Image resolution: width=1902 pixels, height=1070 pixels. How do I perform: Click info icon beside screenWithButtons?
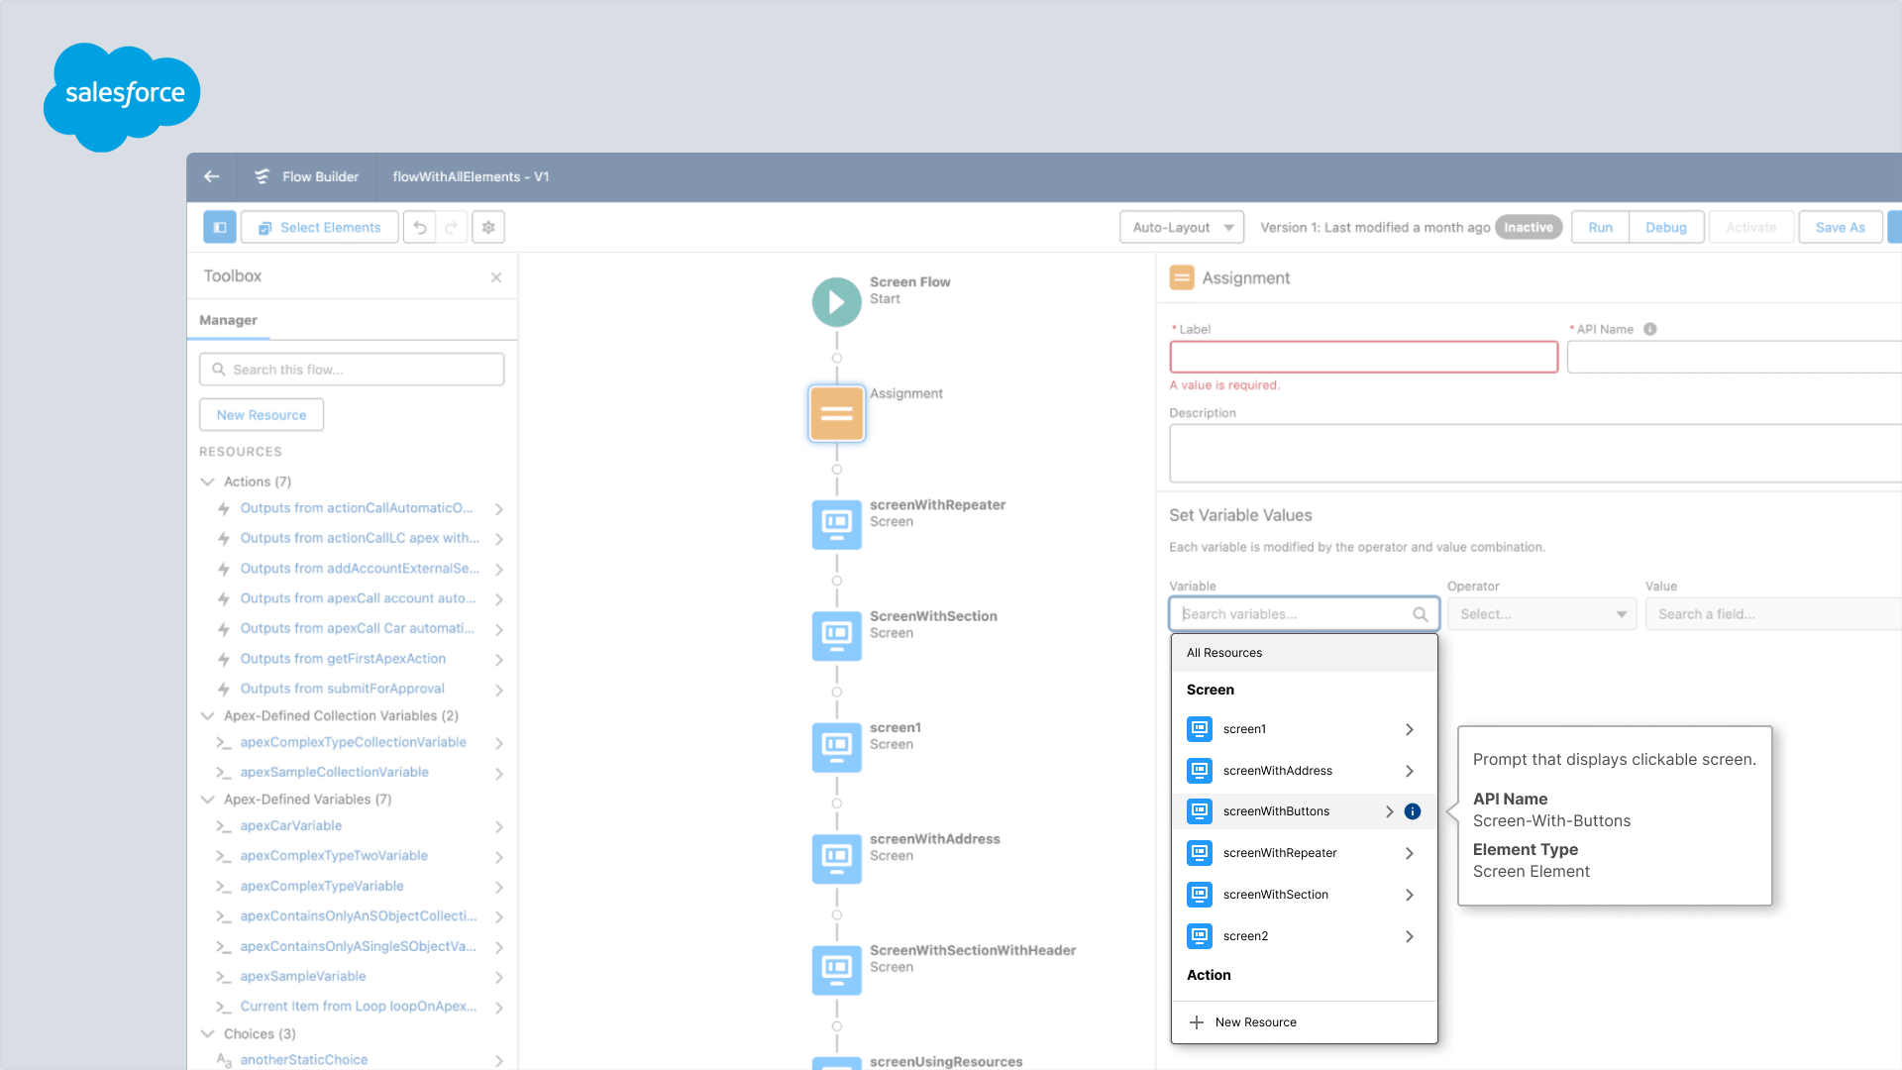(x=1413, y=811)
